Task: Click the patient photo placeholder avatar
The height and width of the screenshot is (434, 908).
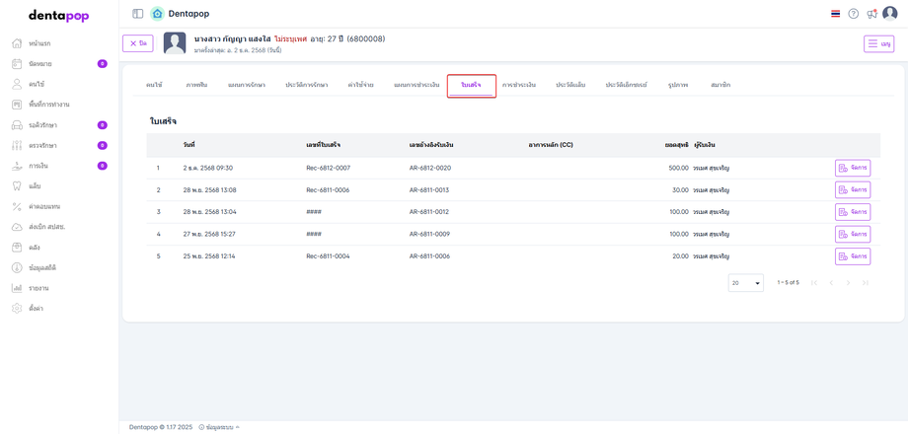Action: point(175,43)
